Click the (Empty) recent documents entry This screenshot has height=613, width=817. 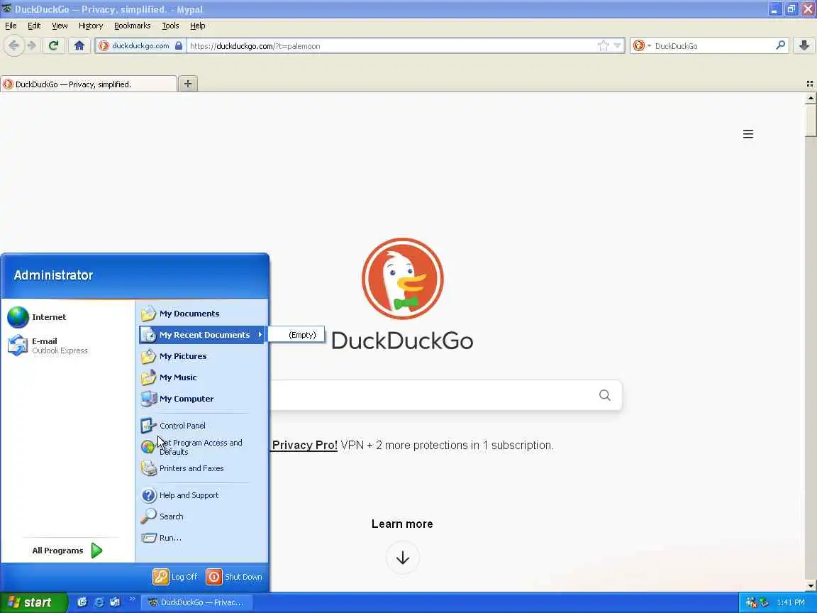click(297, 335)
